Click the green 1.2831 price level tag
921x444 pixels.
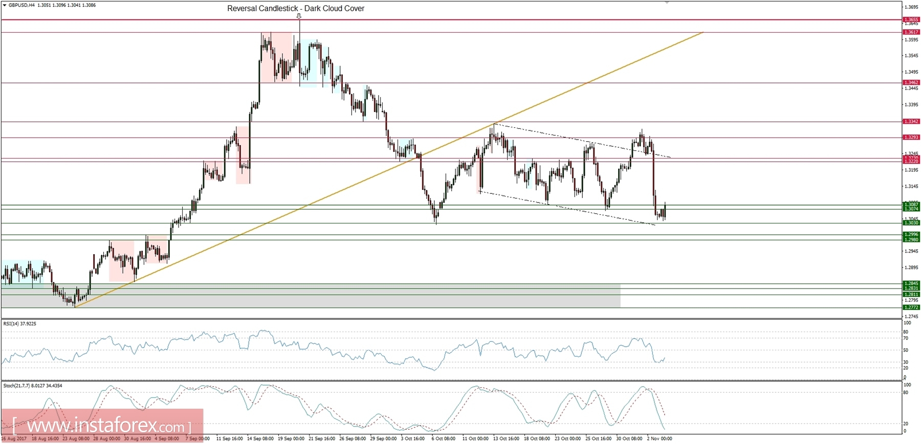[911, 288]
